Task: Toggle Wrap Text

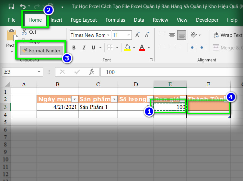Action: (x=227, y=35)
